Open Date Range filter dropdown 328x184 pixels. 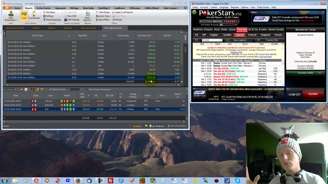tap(104, 12)
